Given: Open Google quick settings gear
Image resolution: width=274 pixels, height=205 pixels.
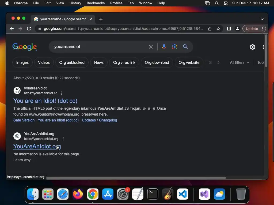Looking at the screenshot, I should [x=253, y=47].
